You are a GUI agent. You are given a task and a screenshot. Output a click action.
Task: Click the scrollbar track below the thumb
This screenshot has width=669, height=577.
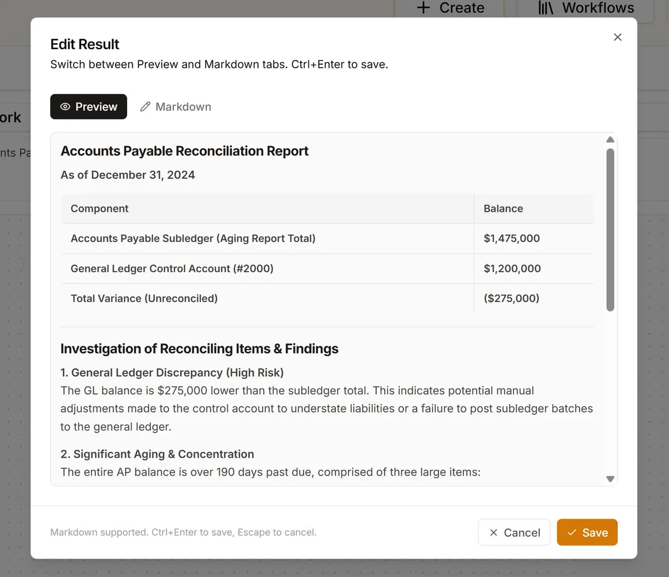coord(610,390)
